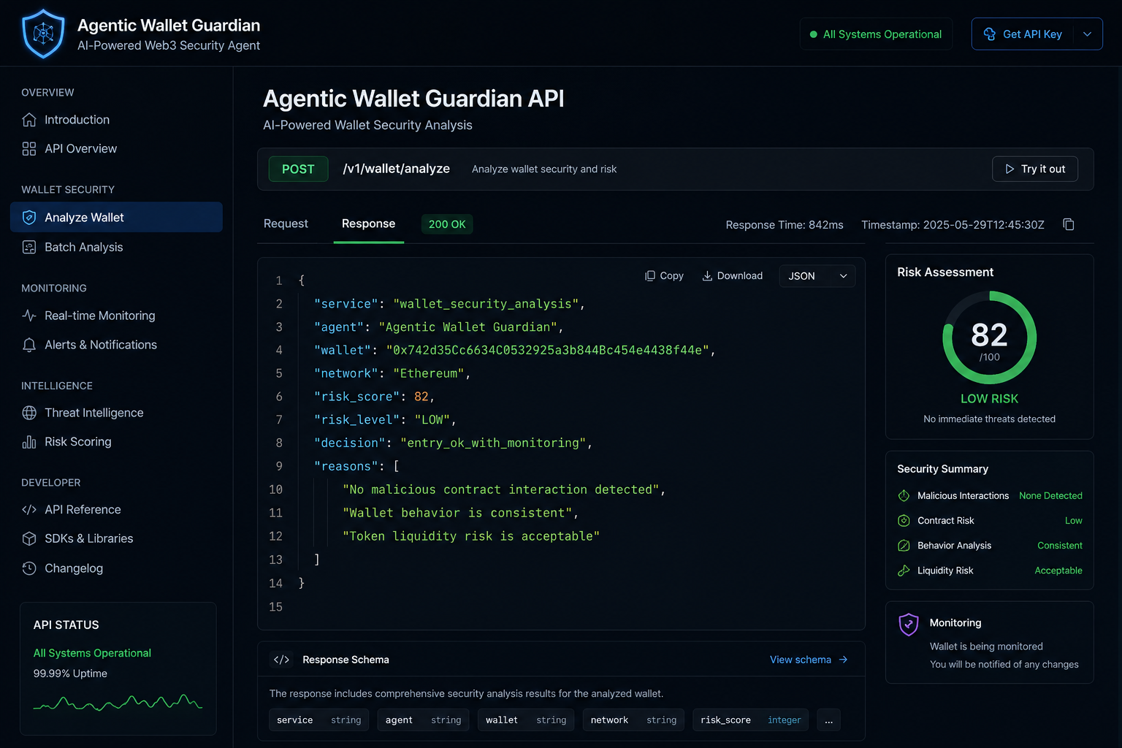Click the uptime sparkline chart in API Status
The image size is (1122, 748).
pyautogui.click(x=118, y=703)
